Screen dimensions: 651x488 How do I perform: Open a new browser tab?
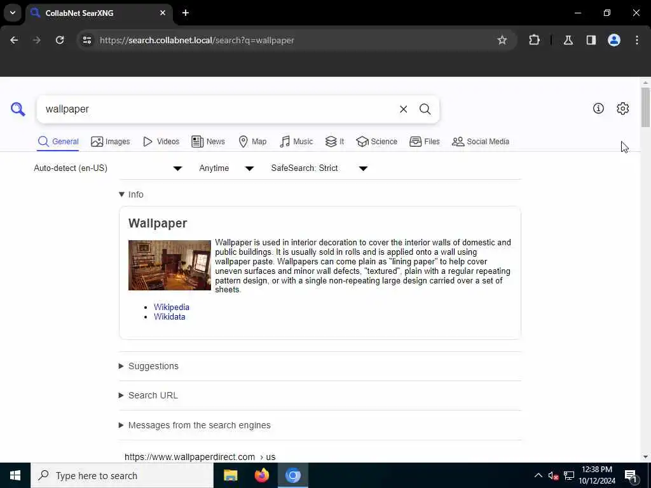click(x=186, y=13)
